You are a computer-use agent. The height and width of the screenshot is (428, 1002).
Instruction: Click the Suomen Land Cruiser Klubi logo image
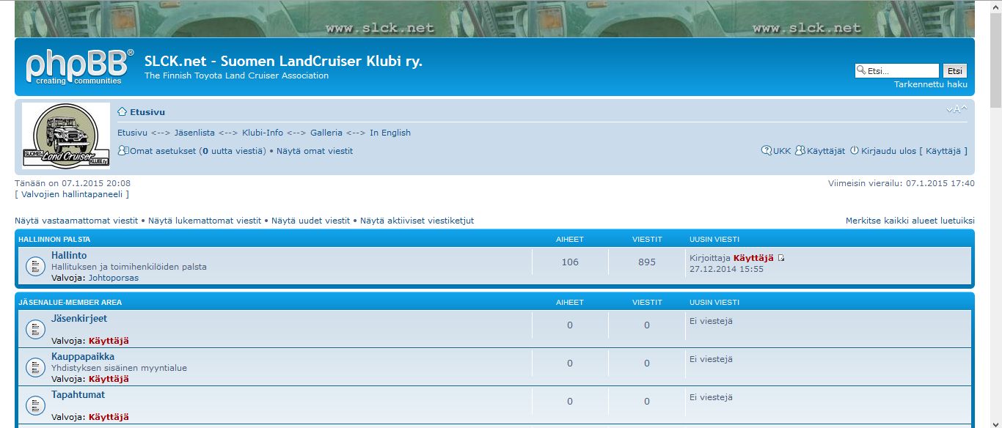(66, 136)
